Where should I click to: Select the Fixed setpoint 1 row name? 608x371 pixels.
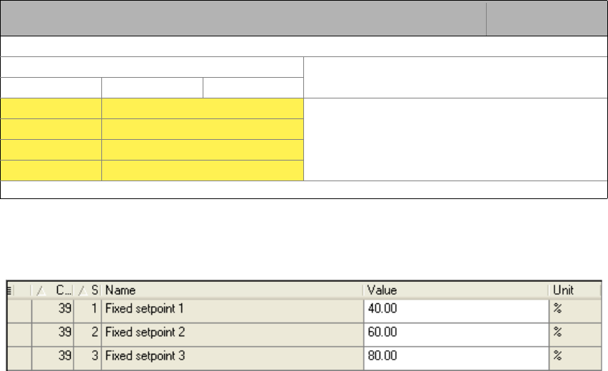point(232,311)
